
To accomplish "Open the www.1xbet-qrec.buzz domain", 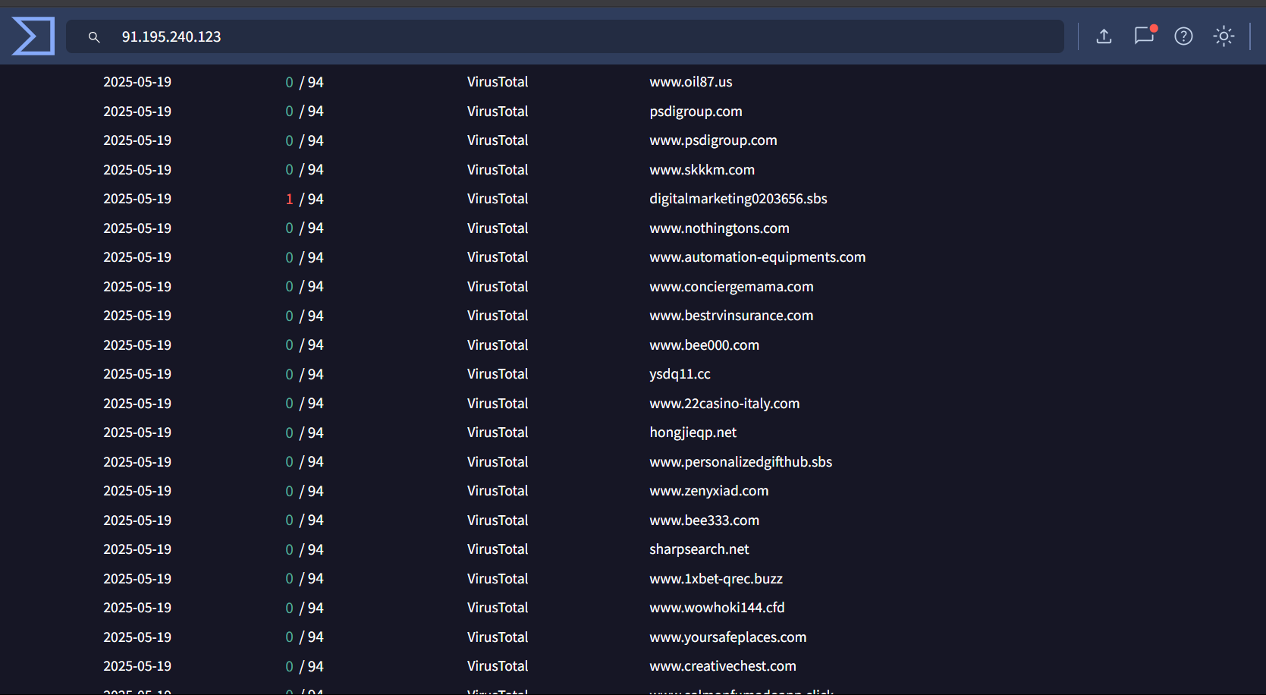I will point(715,578).
